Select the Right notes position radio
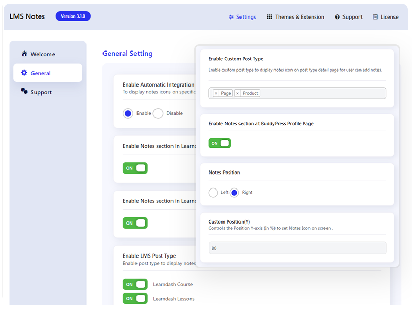The width and height of the screenshot is (412, 309). (x=234, y=193)
